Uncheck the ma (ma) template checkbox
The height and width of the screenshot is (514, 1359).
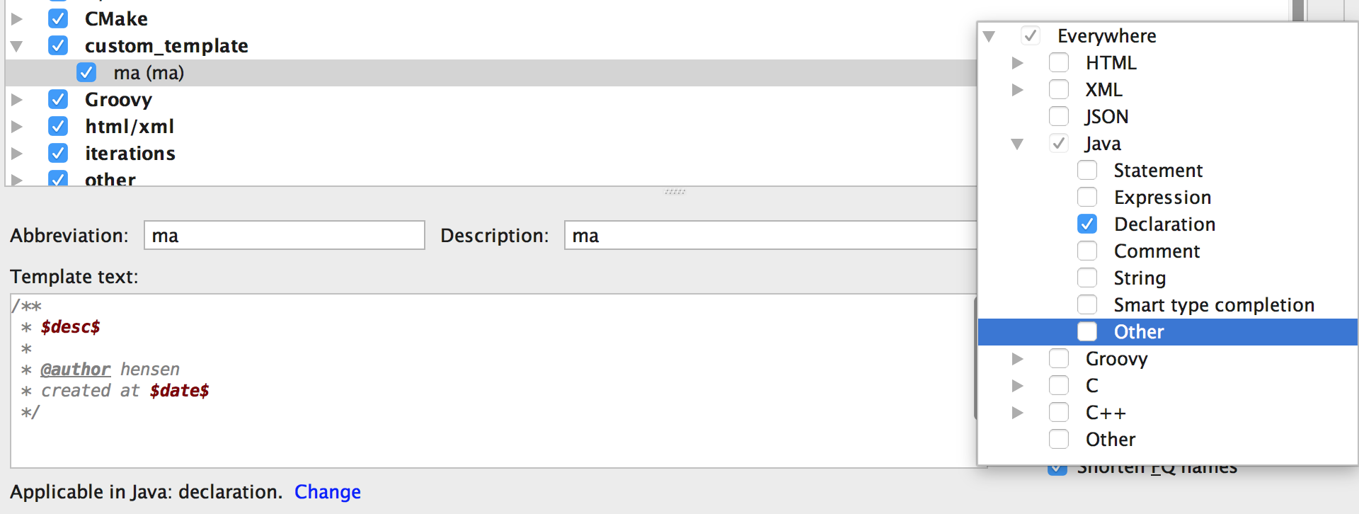[86, 72]
